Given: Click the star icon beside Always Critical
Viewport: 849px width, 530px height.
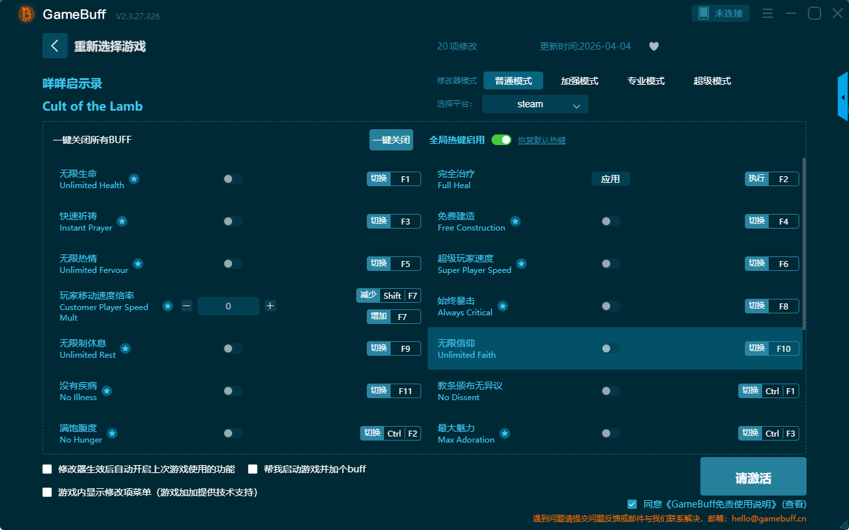Looking at the screenshot, I should point(503,306).
